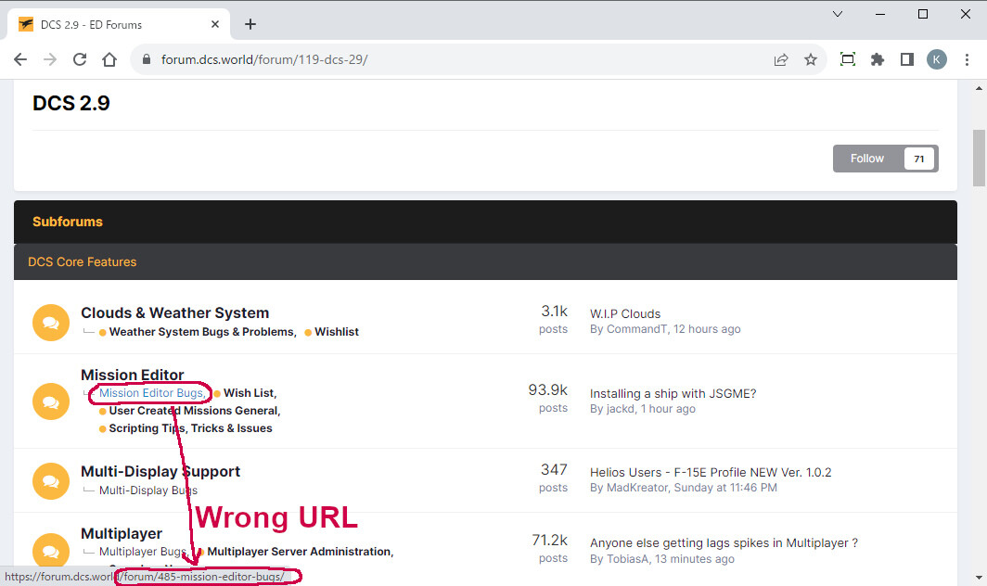Click the DCS Core Features category header
987x586 pixels.
click(x=82, y=261)
